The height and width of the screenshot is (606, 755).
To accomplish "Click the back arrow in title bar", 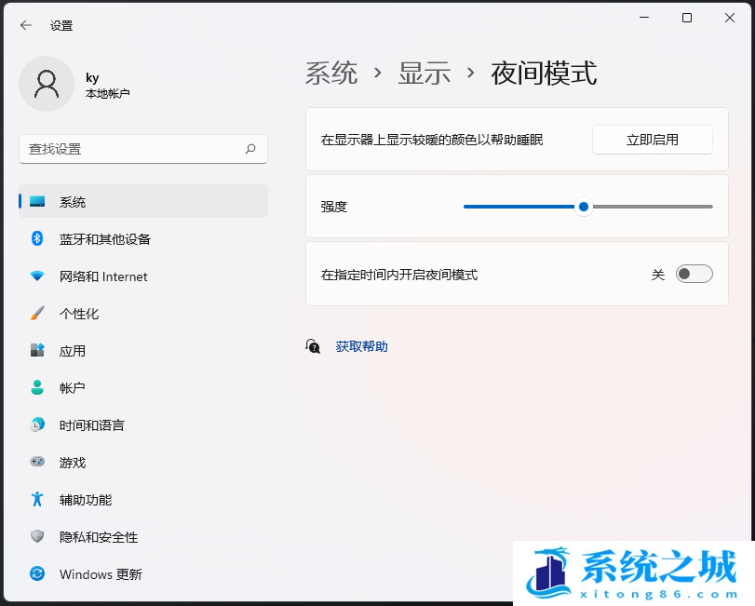I will coord(25,25).
